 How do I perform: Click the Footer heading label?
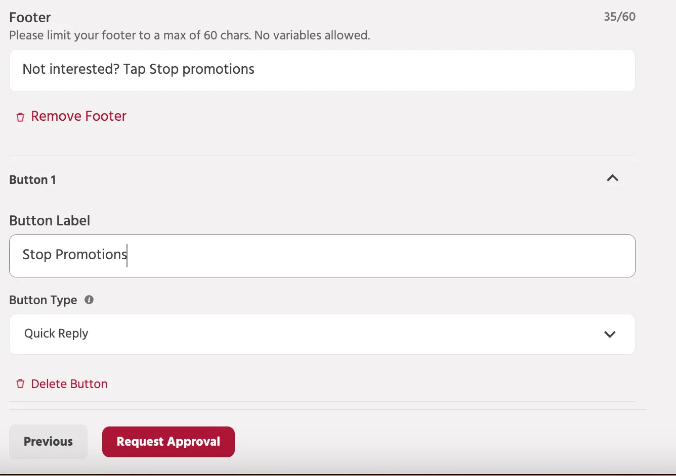click(30, 18)
